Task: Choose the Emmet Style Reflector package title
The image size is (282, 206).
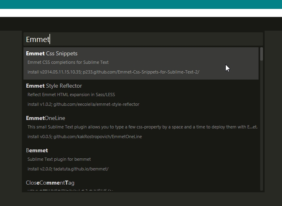Action: (54, 86)
